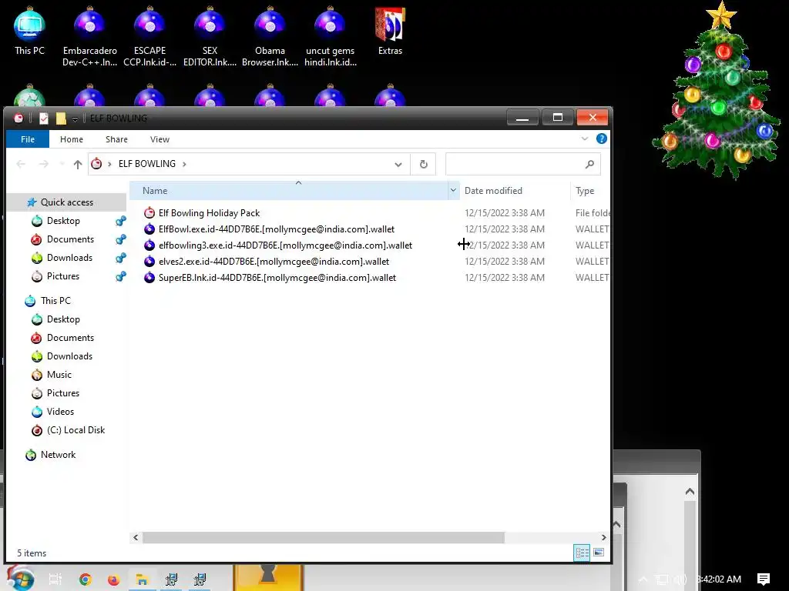The width and height of the screenshot is (789, 591).
Task: Select Quick access in navigation pane
Action: (66, 202)
